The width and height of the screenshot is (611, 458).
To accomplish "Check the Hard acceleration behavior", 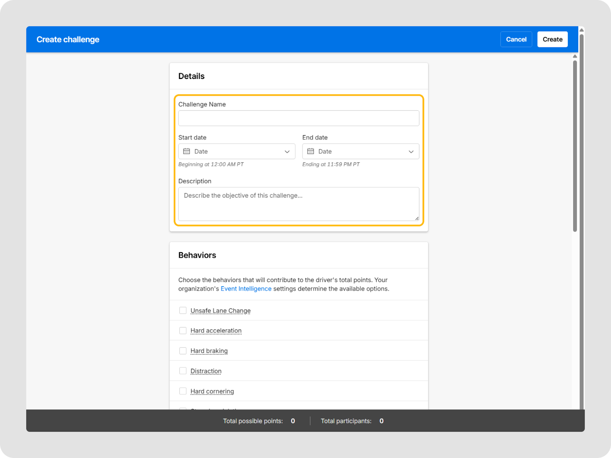I will pos(183,331).
